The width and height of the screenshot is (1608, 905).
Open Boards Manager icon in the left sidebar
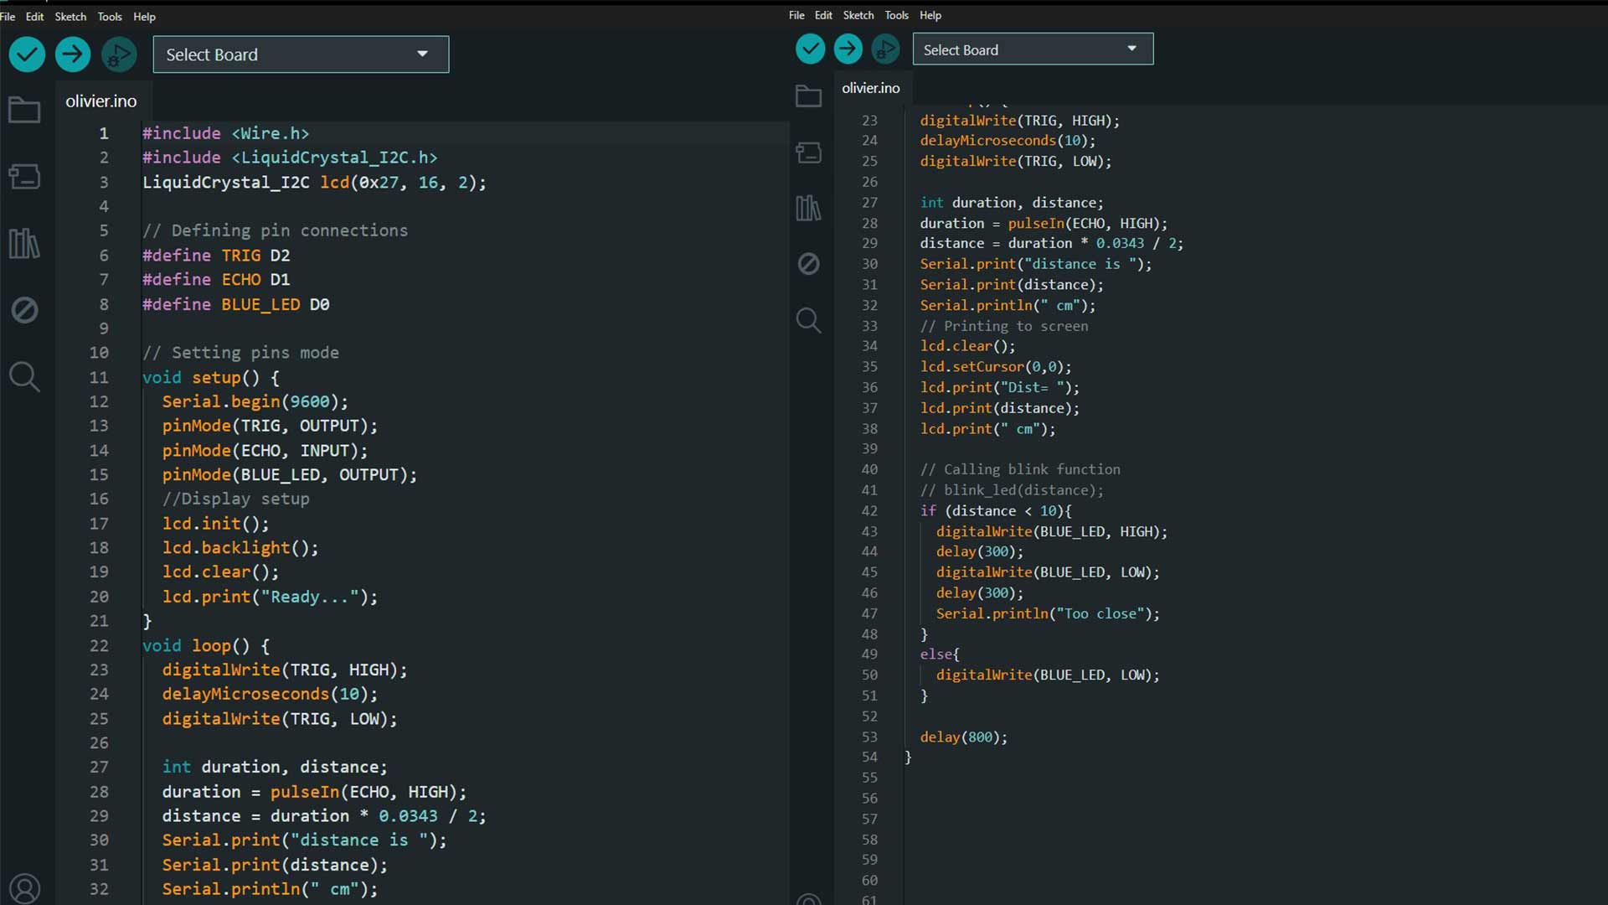tap(24, 176)
